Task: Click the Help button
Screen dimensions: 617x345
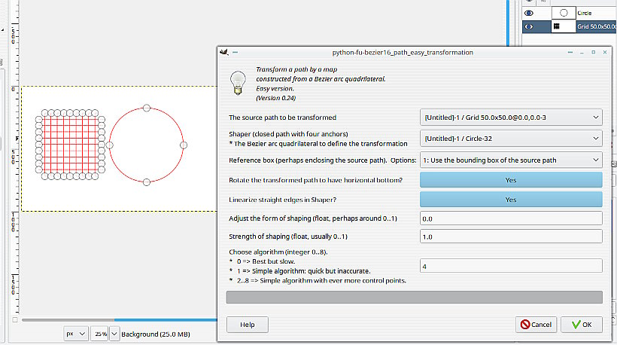Action: 247,325
